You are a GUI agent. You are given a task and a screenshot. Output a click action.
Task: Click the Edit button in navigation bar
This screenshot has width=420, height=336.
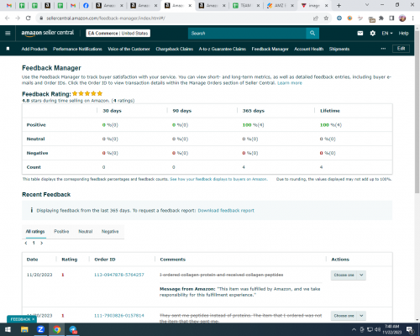point(401,49)
